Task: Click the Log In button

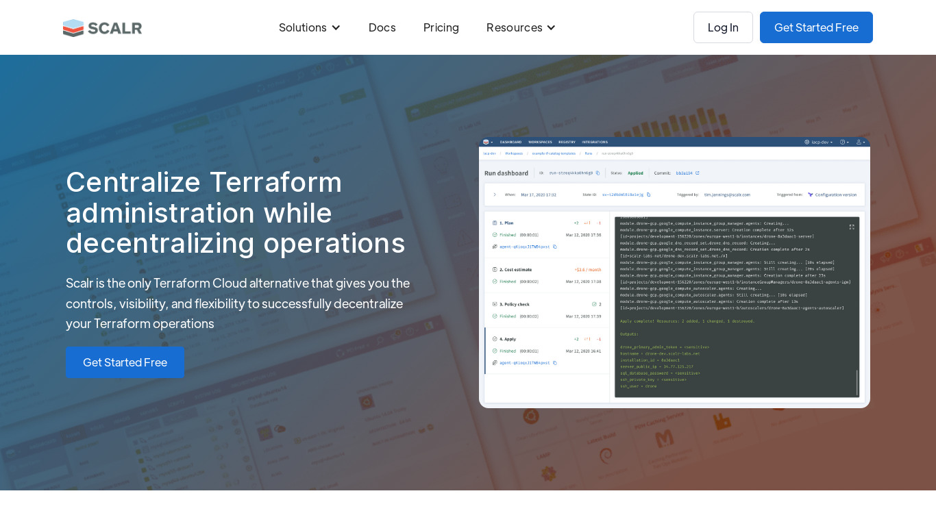Action: click(723, 27)
